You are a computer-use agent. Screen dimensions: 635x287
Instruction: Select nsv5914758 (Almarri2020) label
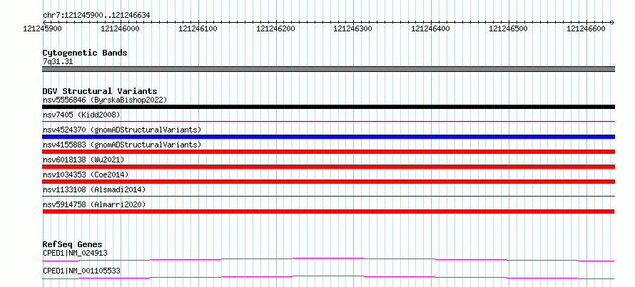tap(94, 204)
